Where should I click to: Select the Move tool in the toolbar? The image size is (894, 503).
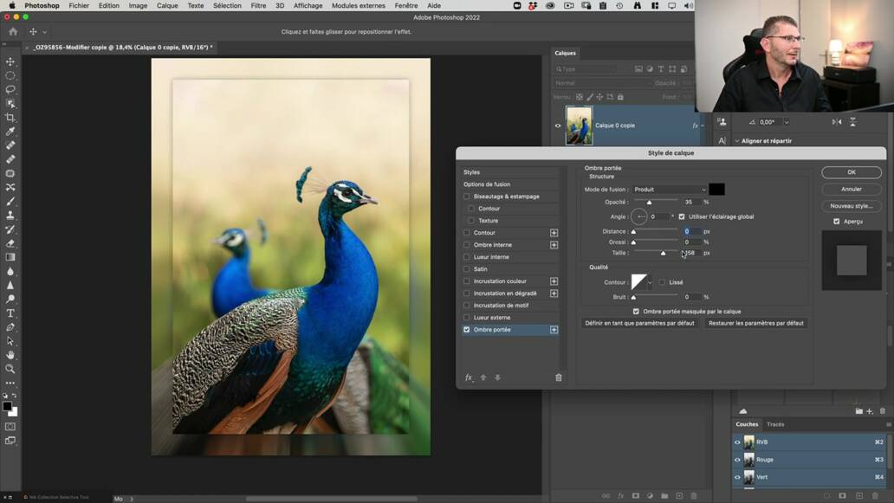point(11,61)
